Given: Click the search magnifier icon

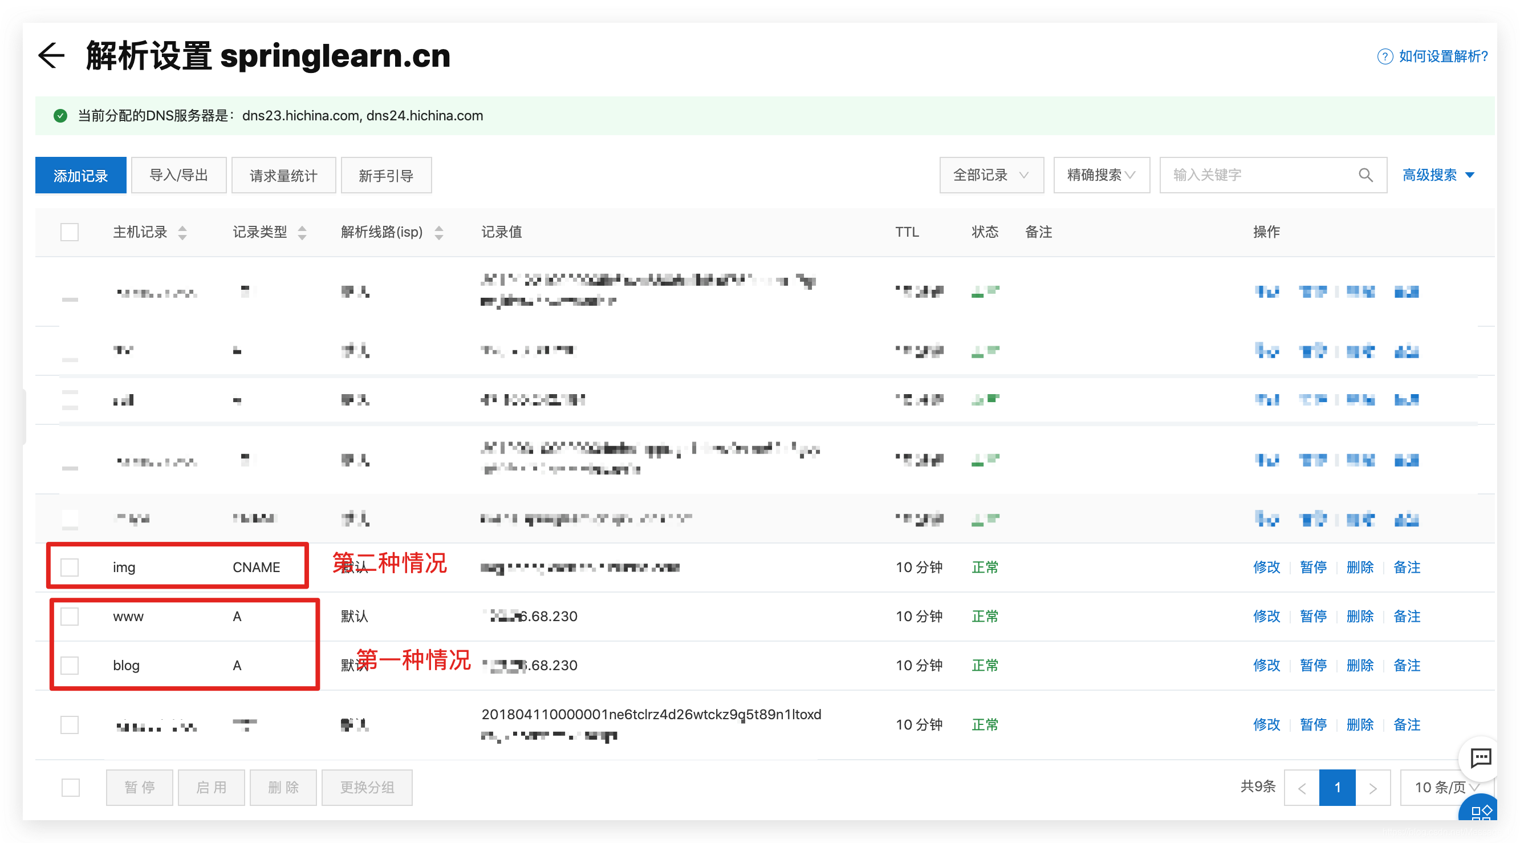Looking at the screenshot, I should [x=1365, y=175].
